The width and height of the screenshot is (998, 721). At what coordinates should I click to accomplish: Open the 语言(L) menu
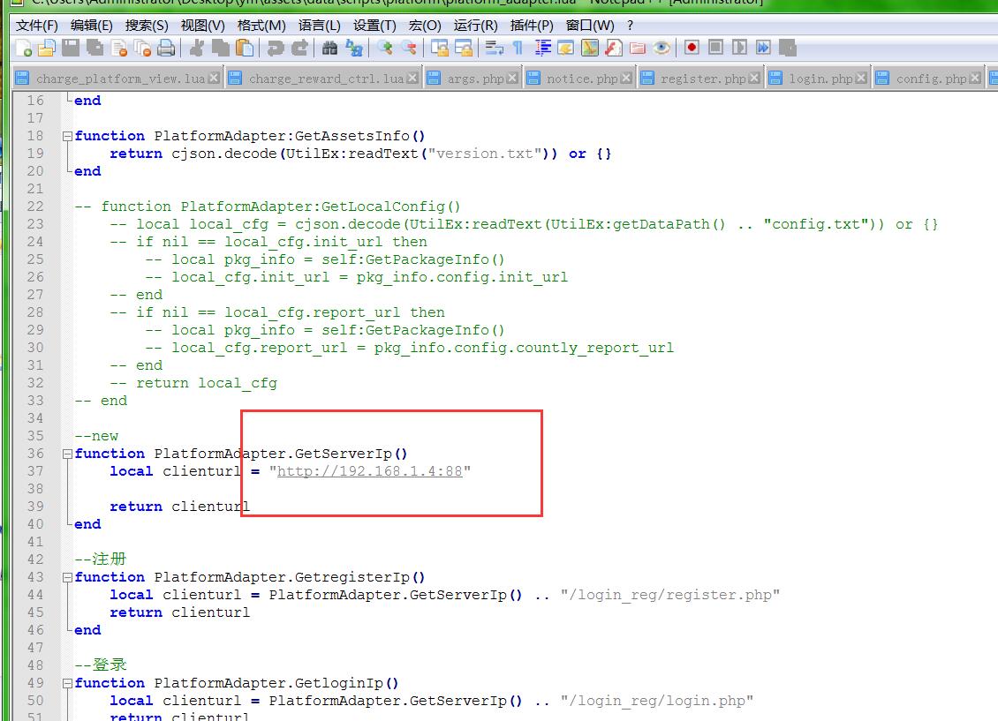[319, 25]
